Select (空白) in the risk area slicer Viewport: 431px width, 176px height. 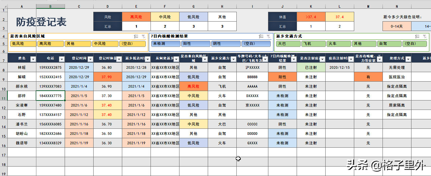pos(132,43)
